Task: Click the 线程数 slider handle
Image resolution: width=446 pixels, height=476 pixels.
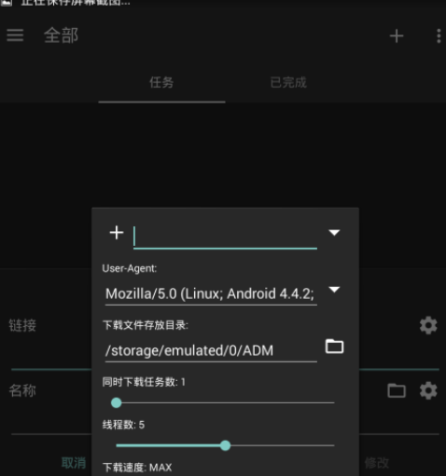Action: tap(225, 445)
